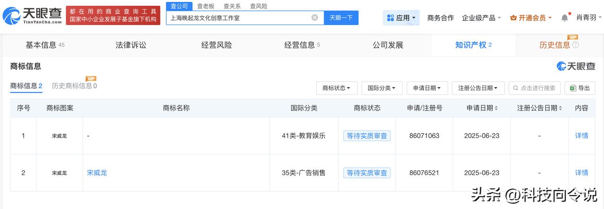The image size is (604, 209).
Task: Expand the 企业级产品 dropdown
Action: click(482, 17)
